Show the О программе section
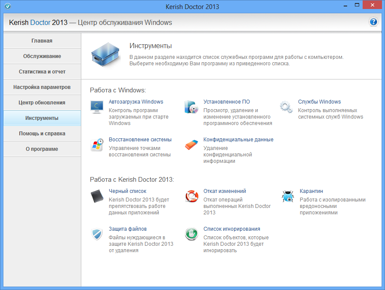385x290 pixels. [42, 149]
